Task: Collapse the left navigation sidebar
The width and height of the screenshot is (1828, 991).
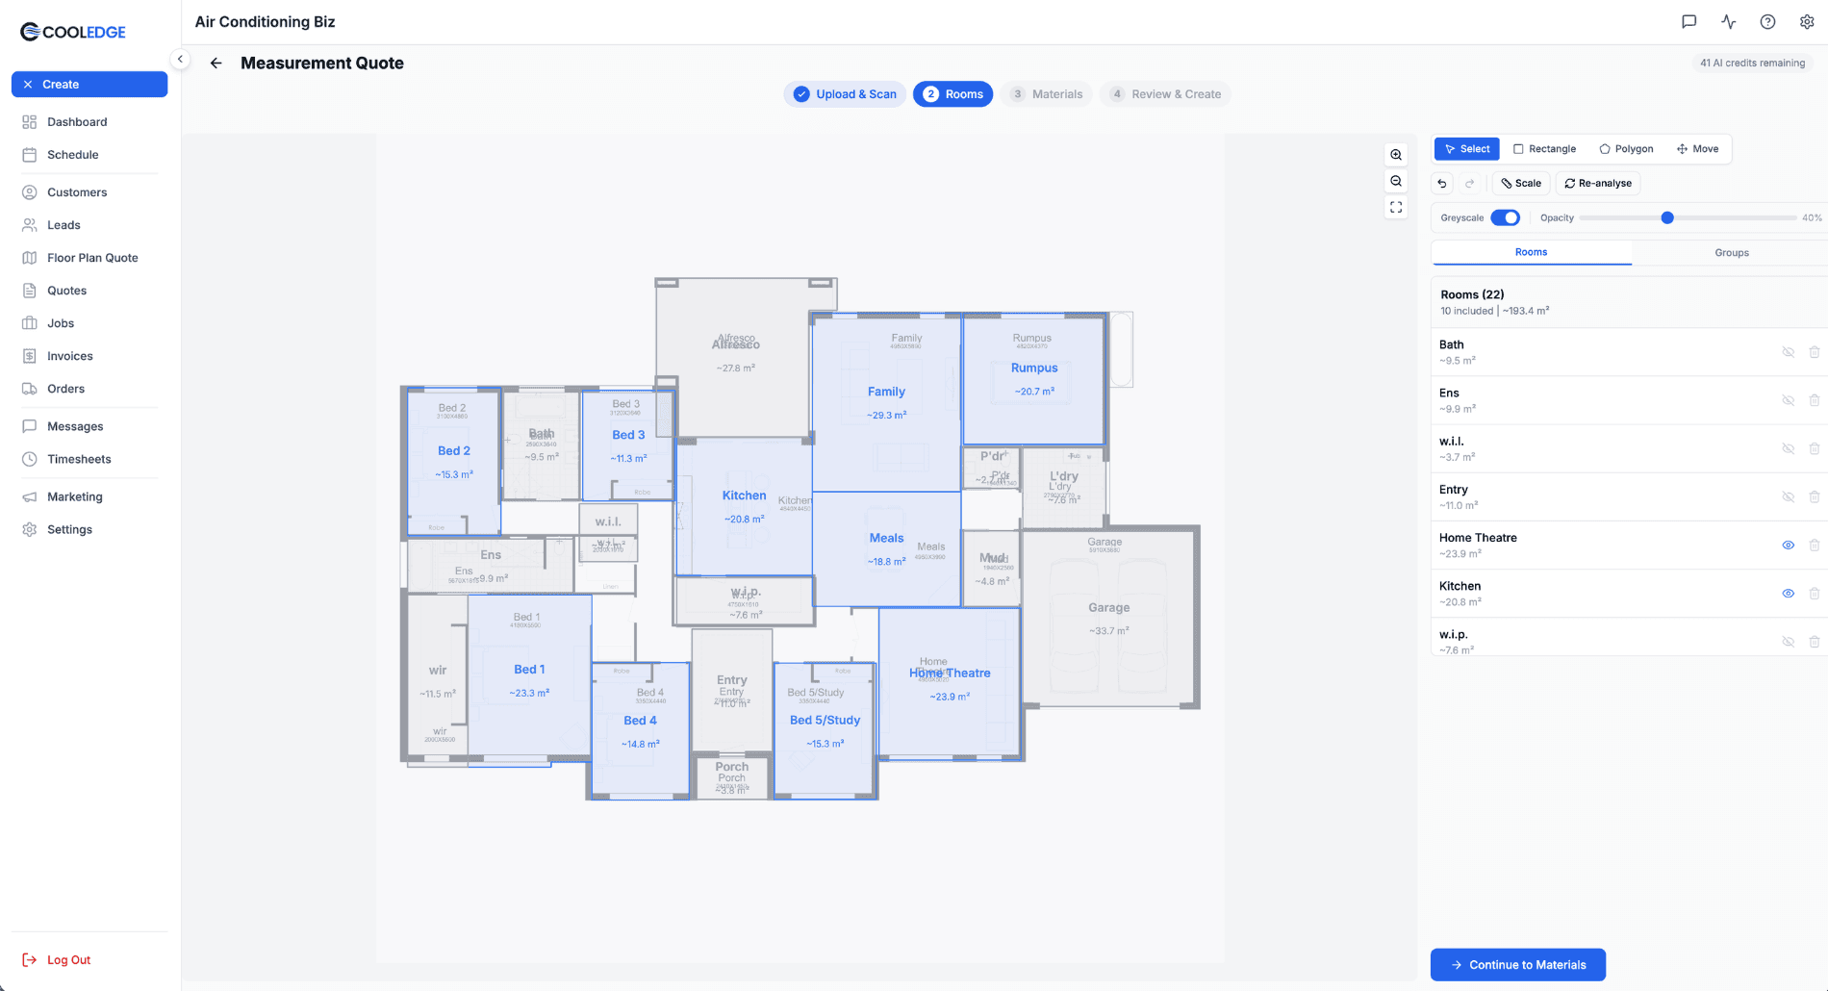Action: pyautogui.click(x=180, y=59)
